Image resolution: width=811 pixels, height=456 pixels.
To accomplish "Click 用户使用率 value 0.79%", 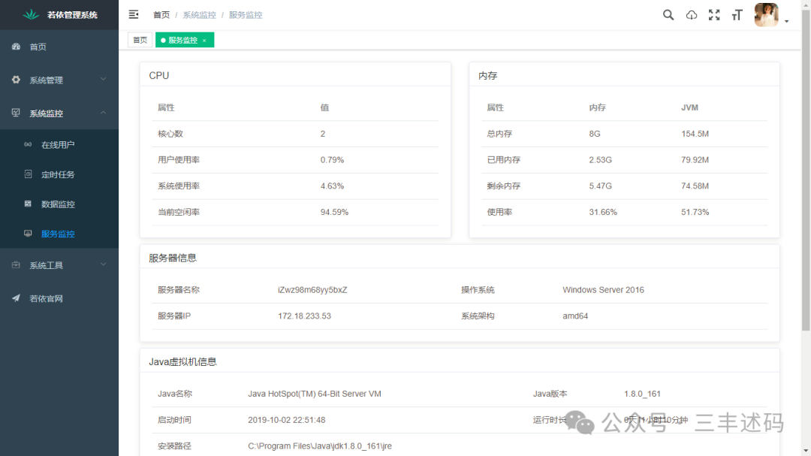I will (x=332, y=160).
